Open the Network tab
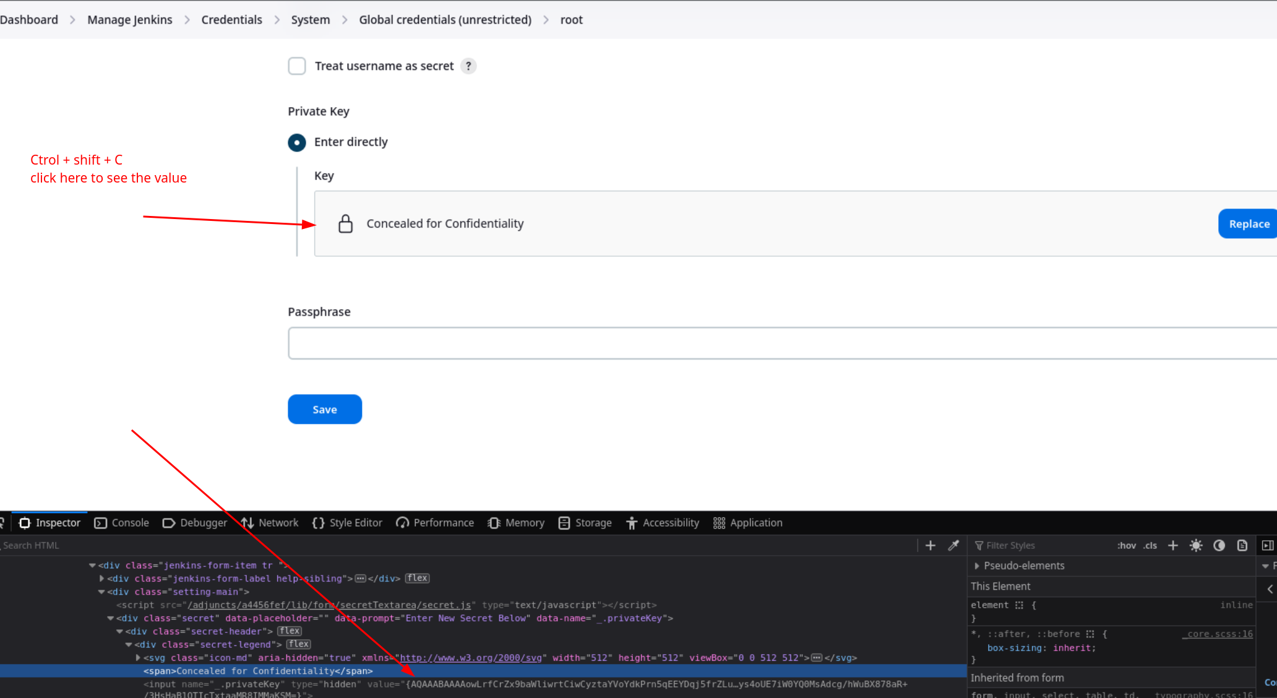1277x698 pixels. [270, 523]
